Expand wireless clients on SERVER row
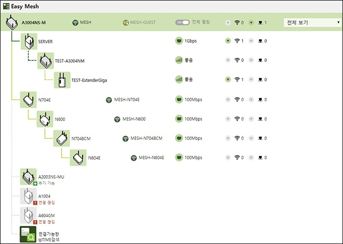The image size is (343, 244). (x=228, y=41)
